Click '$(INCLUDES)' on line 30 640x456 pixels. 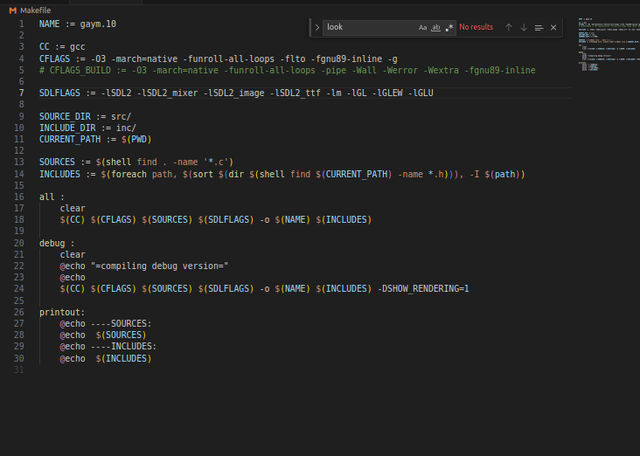click(x=123, y=359)
